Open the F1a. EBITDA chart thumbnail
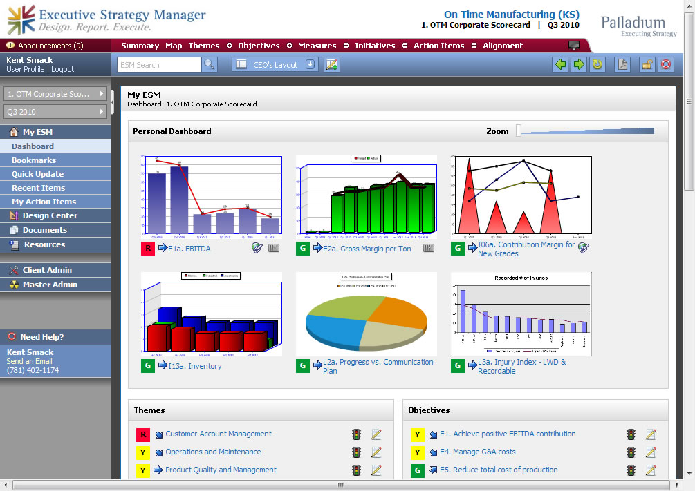695x491 pixels. [212, 197]
